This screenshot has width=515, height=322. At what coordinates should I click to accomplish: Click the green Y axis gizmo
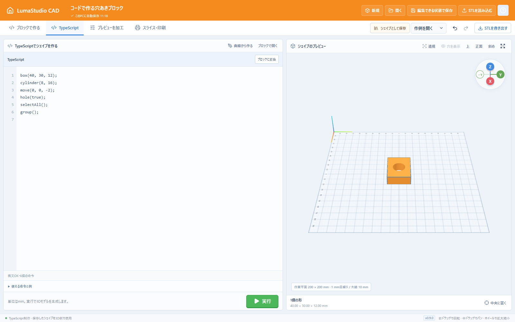501,75
